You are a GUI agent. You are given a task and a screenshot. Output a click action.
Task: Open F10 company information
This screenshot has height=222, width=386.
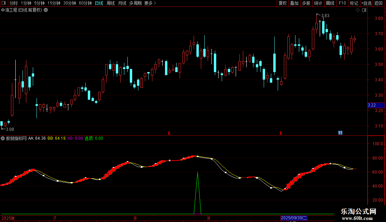(x=342, y=3)
